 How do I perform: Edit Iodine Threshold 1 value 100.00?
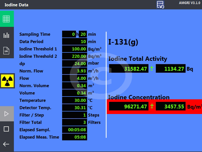pyautogui.click(x=74, y=49)
